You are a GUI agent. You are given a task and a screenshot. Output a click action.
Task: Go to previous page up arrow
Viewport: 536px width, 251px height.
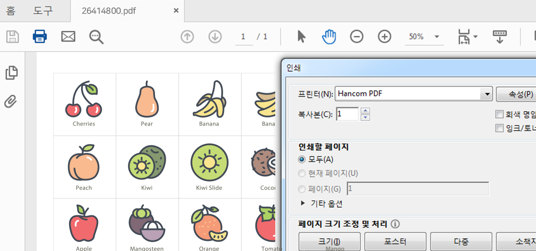(187, 37)
